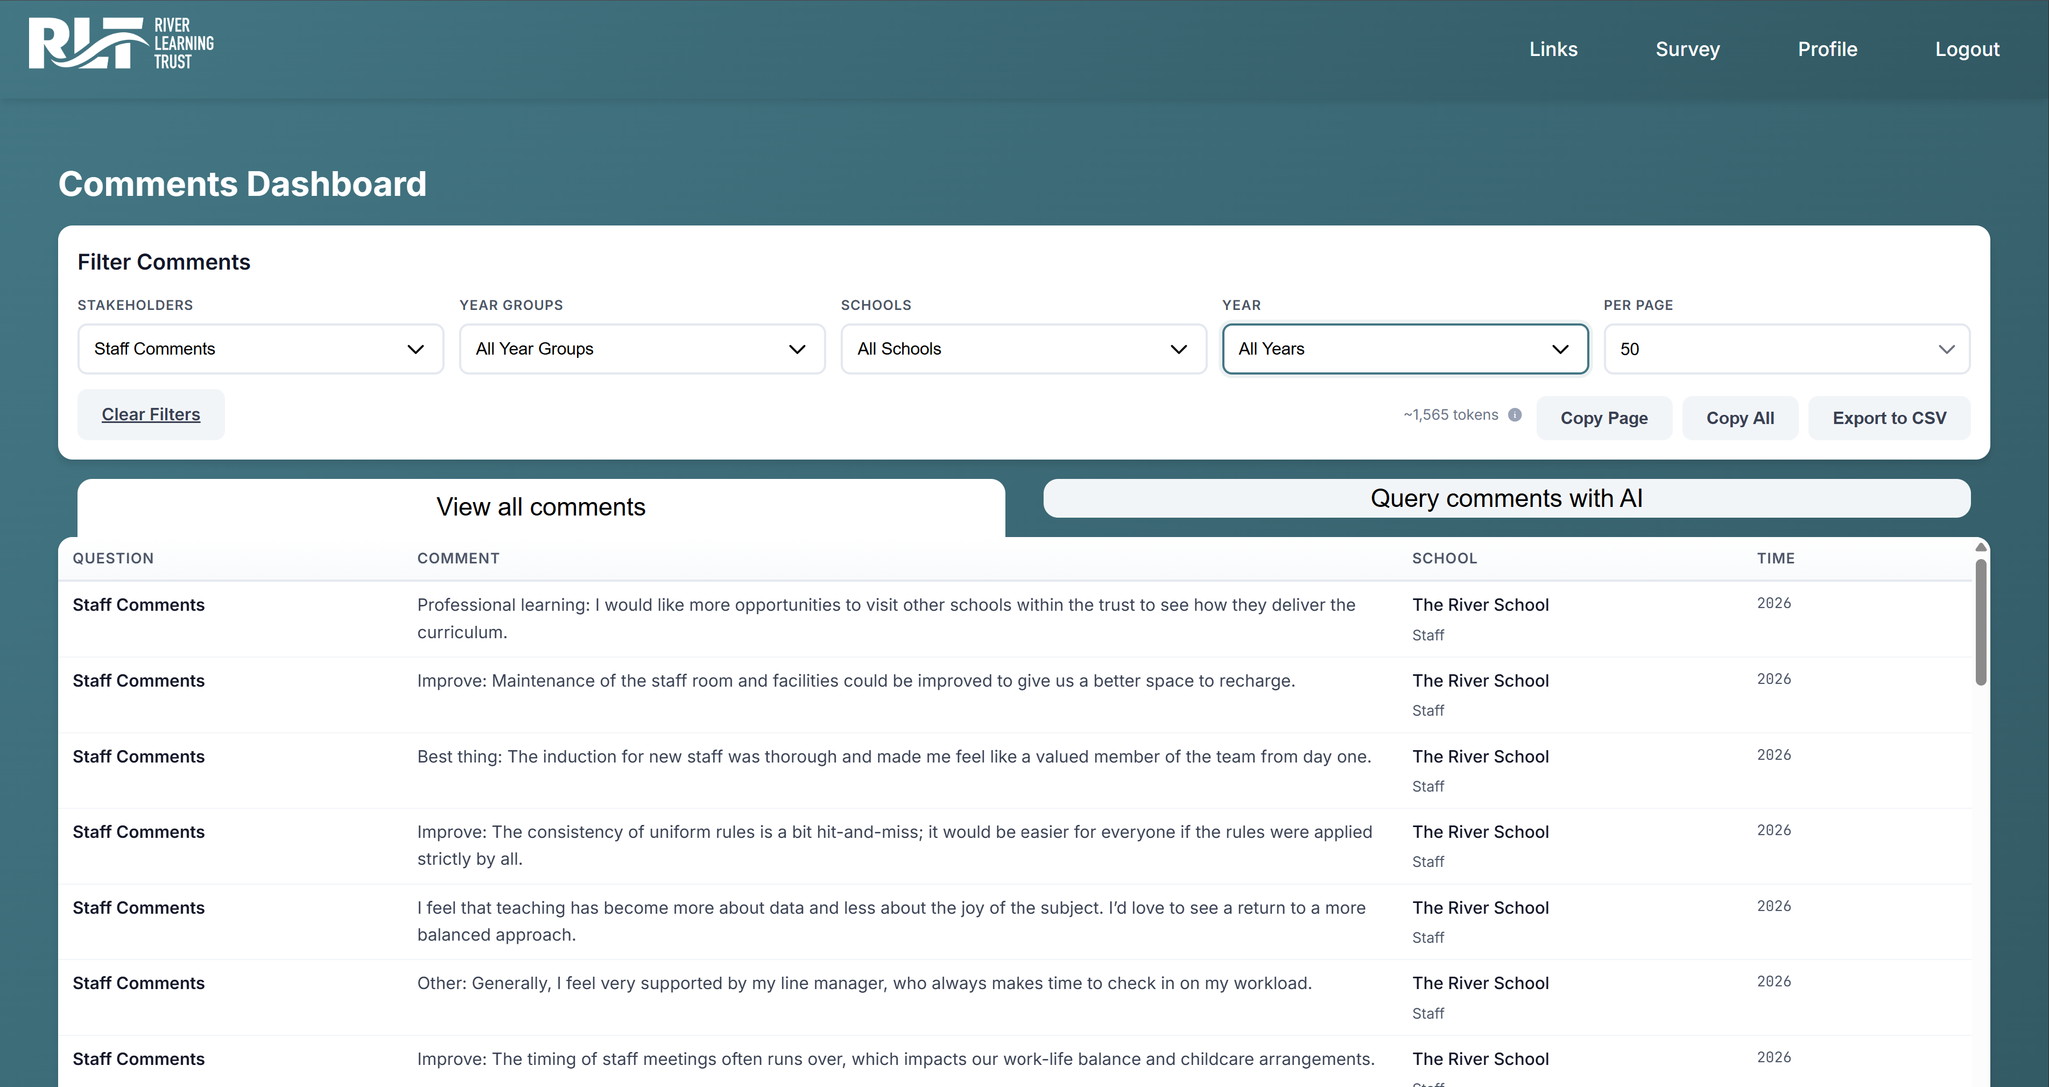This screenshot has width=2049, height=1087.
Task: Open the Links menu item
Action: coord(1553,50)
